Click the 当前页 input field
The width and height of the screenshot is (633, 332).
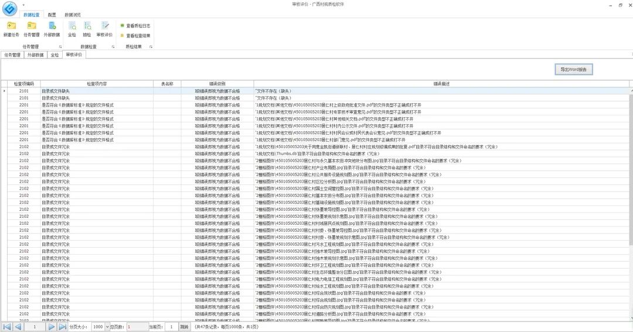coord(171,327)
